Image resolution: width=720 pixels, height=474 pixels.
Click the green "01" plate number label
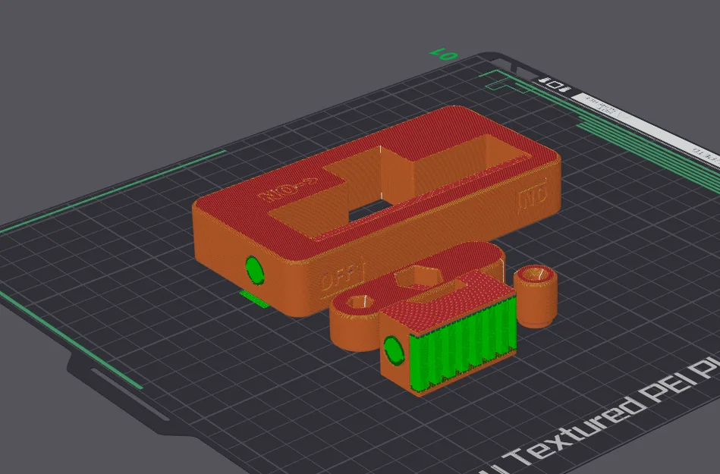(x=444, y=54)
